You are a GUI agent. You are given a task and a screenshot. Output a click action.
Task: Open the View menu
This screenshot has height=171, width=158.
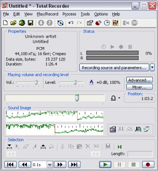(28, 14)
